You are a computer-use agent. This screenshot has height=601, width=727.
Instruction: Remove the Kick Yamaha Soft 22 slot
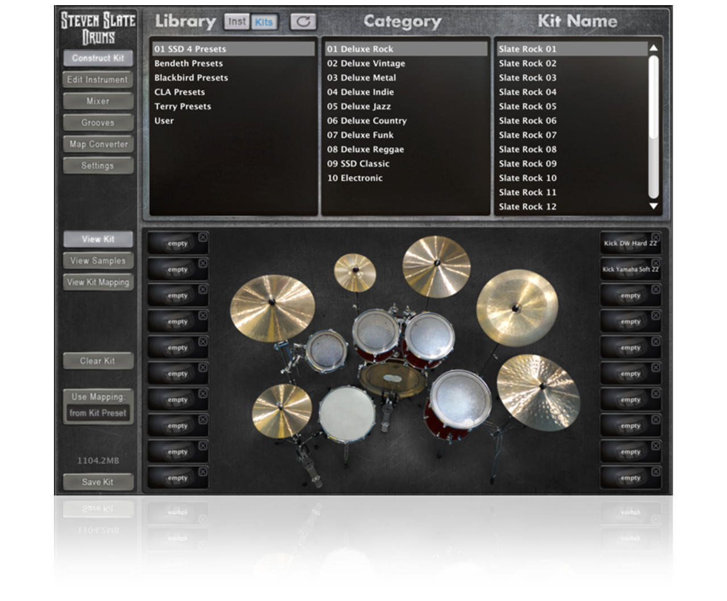pyautogui.click(x=655, y=263)
